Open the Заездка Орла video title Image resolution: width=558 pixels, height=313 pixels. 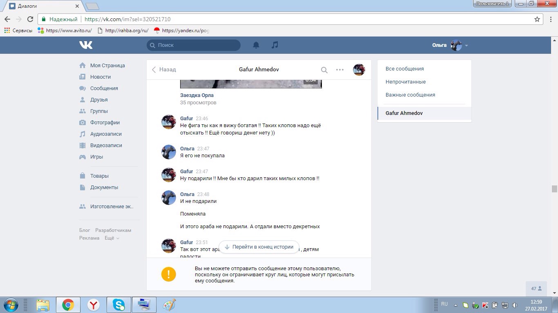197,95
